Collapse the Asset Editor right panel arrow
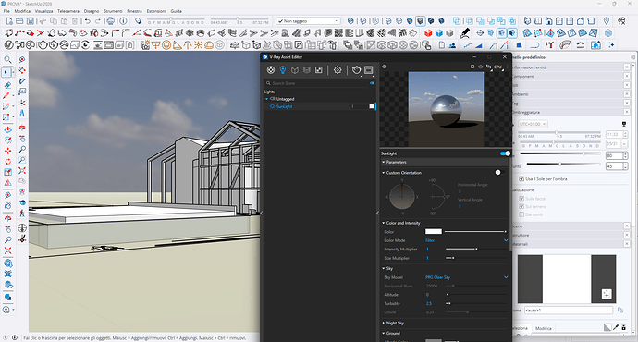Viewport: 638px width, 342px height. [x=377, y=213]
